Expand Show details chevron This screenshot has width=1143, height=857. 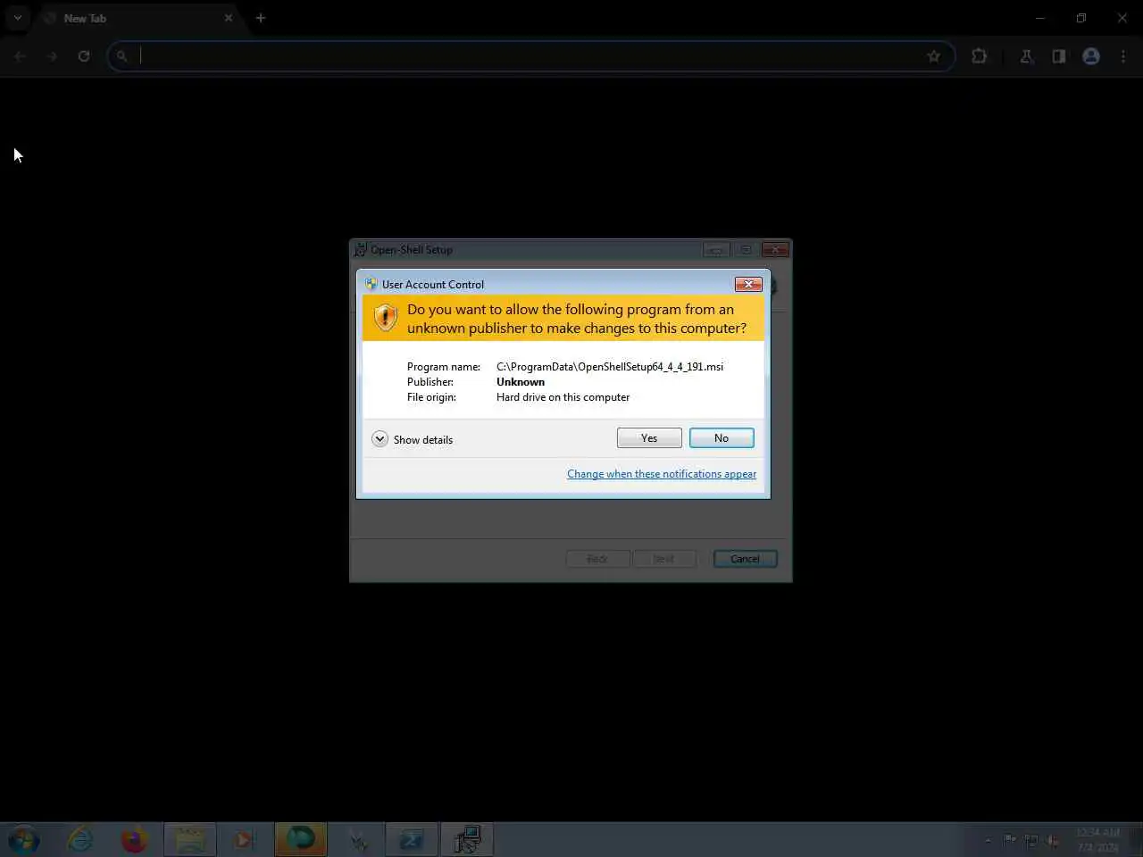tap(380, 439)
